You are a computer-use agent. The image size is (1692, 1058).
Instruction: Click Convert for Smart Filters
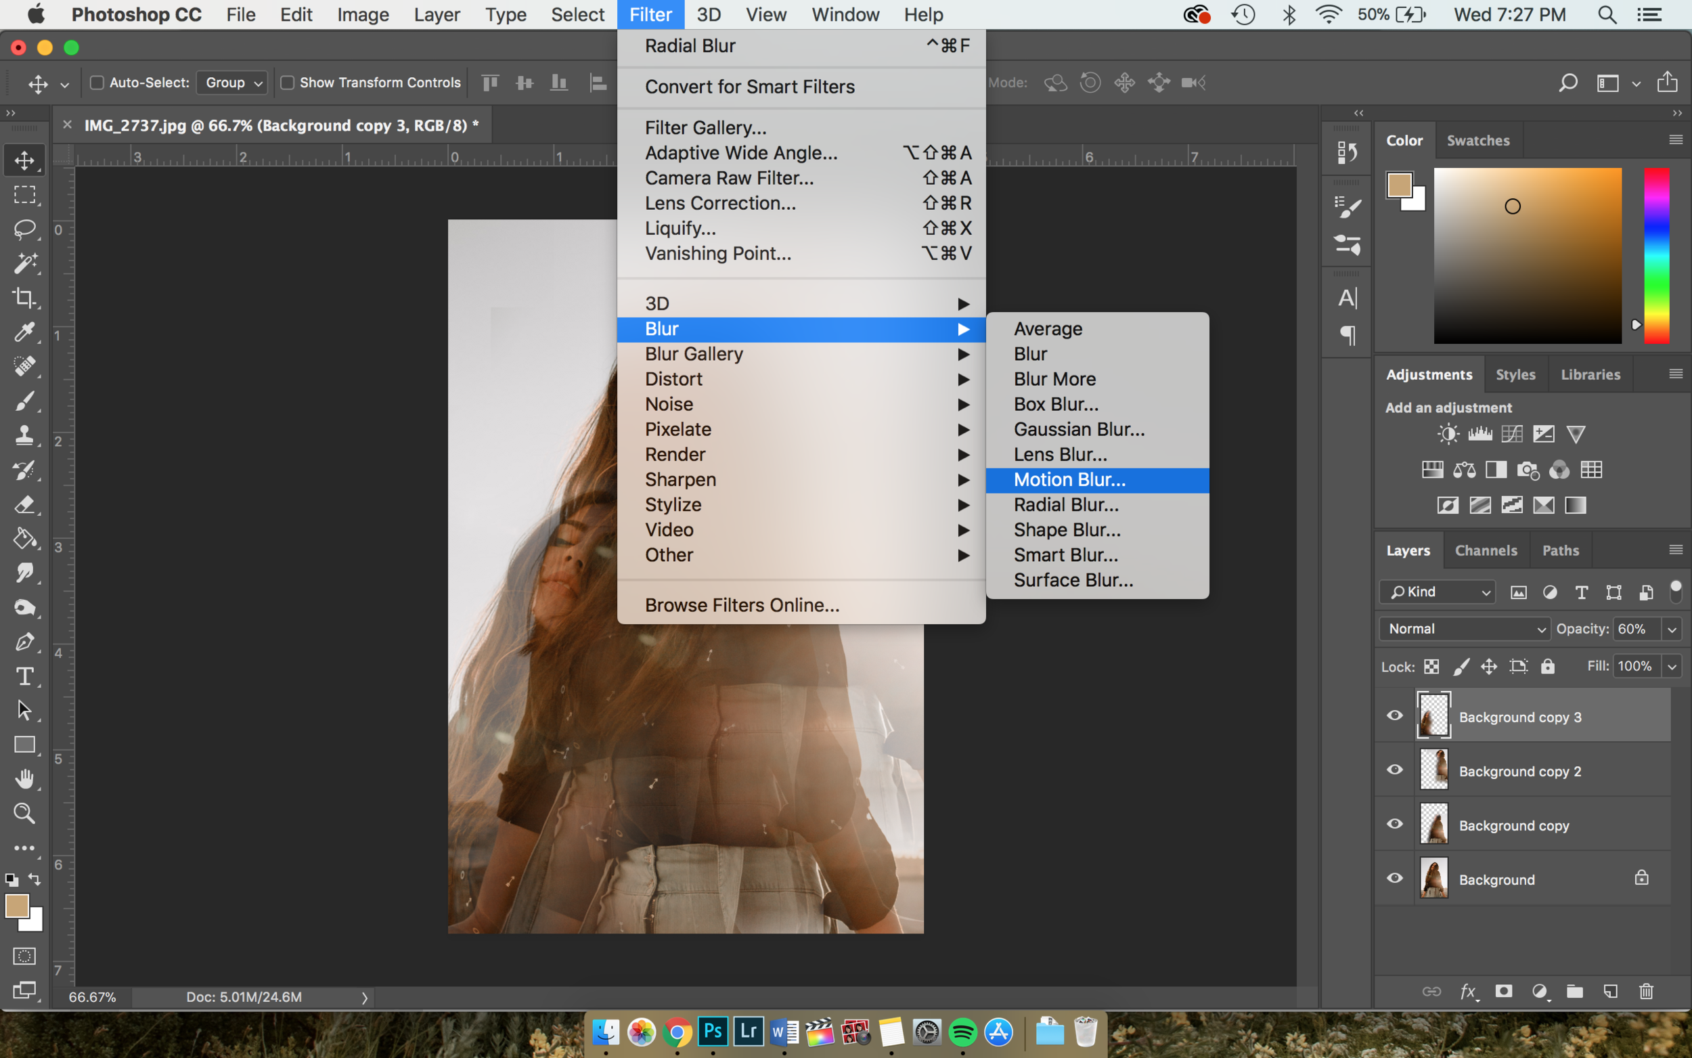click(801, 87)
